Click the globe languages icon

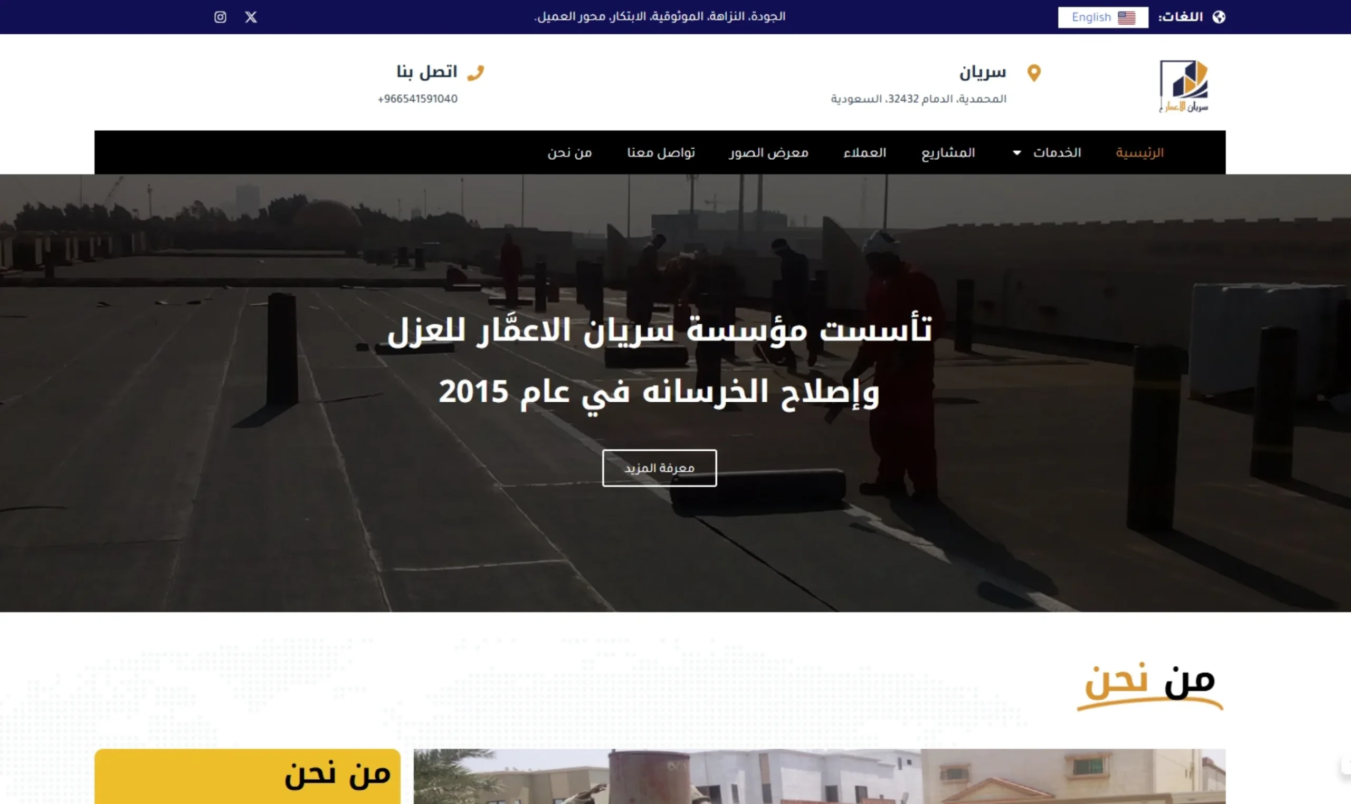tap(1219, 17)
